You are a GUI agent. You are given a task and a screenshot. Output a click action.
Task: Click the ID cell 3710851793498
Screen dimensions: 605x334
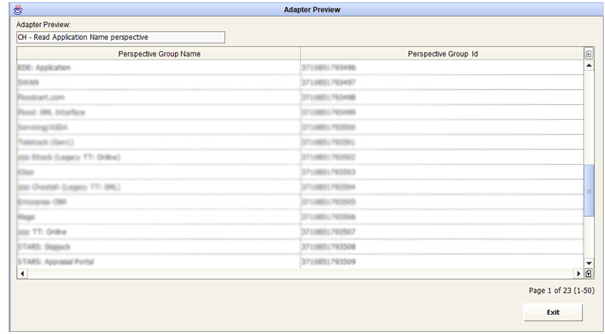click(442, 97)
